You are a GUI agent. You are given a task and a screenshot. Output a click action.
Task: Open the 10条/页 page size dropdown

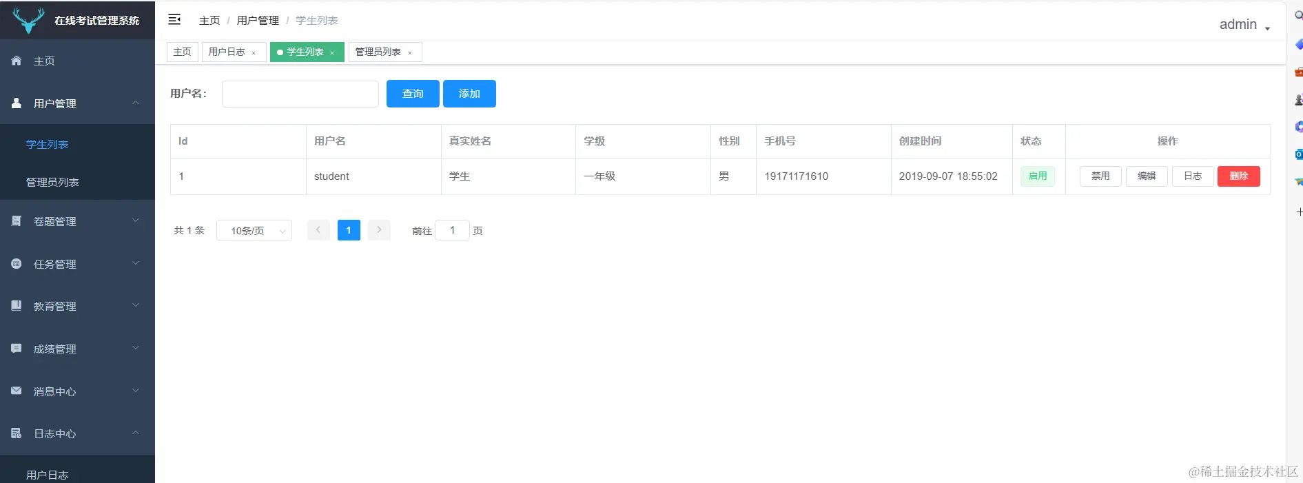coord(254,231)
